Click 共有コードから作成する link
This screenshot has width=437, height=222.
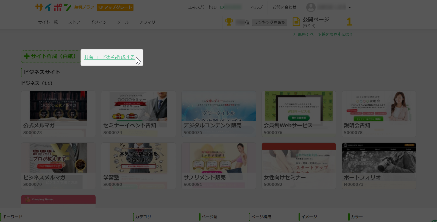pyautogui.click(x=109, y=57)
